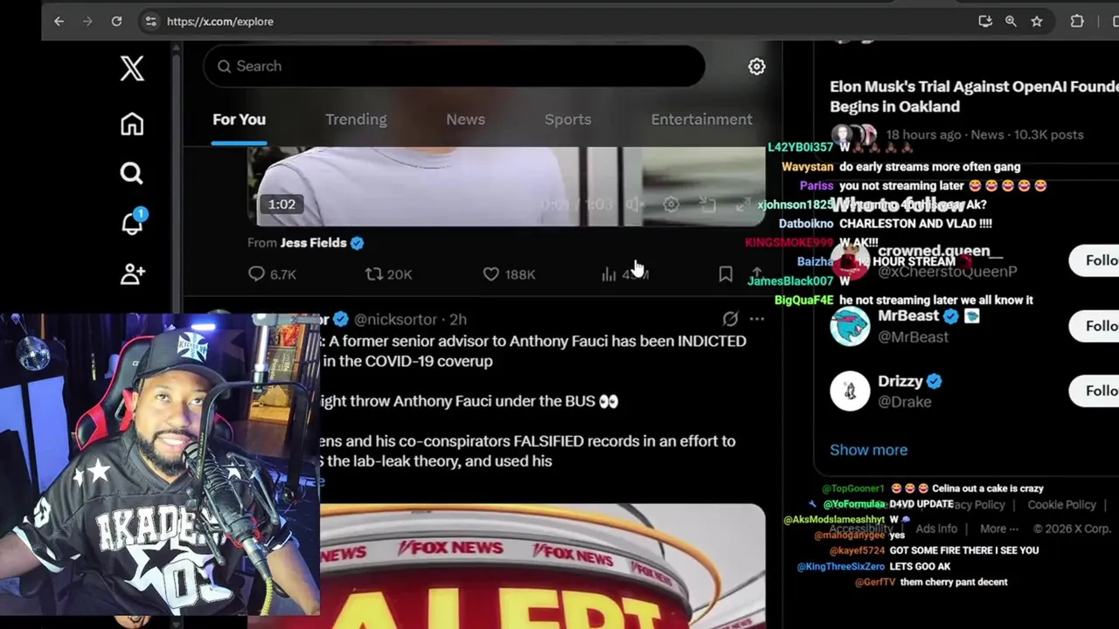1119x629 pixels.
Task: Open the Cookie Policy footer link
Action: 1061,505
